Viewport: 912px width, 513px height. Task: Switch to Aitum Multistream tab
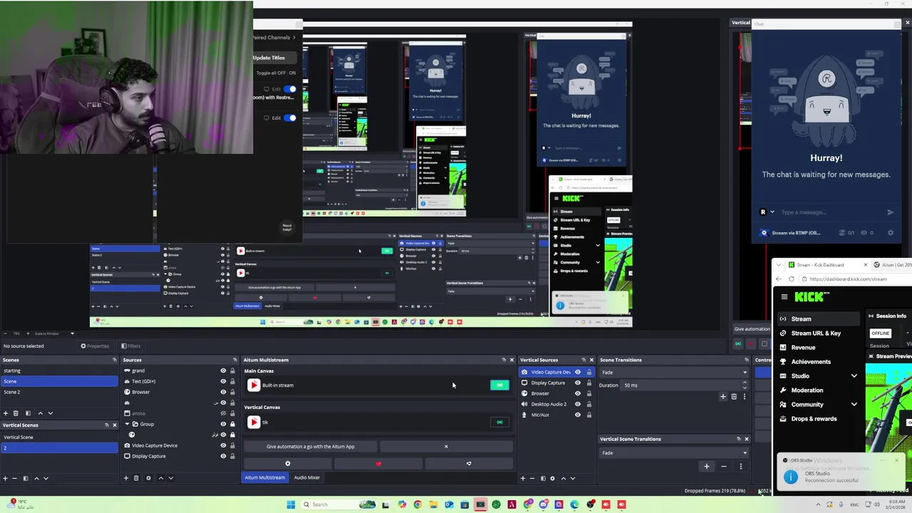click(264, 477)
